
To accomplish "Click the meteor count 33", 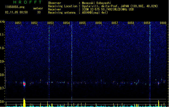I will coord(39,12).
